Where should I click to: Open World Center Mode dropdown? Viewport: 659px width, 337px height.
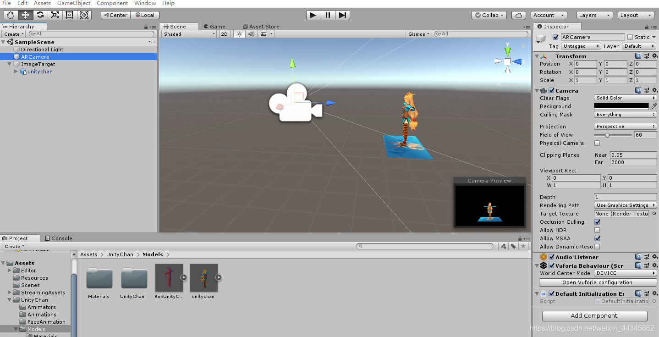pos(626,273)
